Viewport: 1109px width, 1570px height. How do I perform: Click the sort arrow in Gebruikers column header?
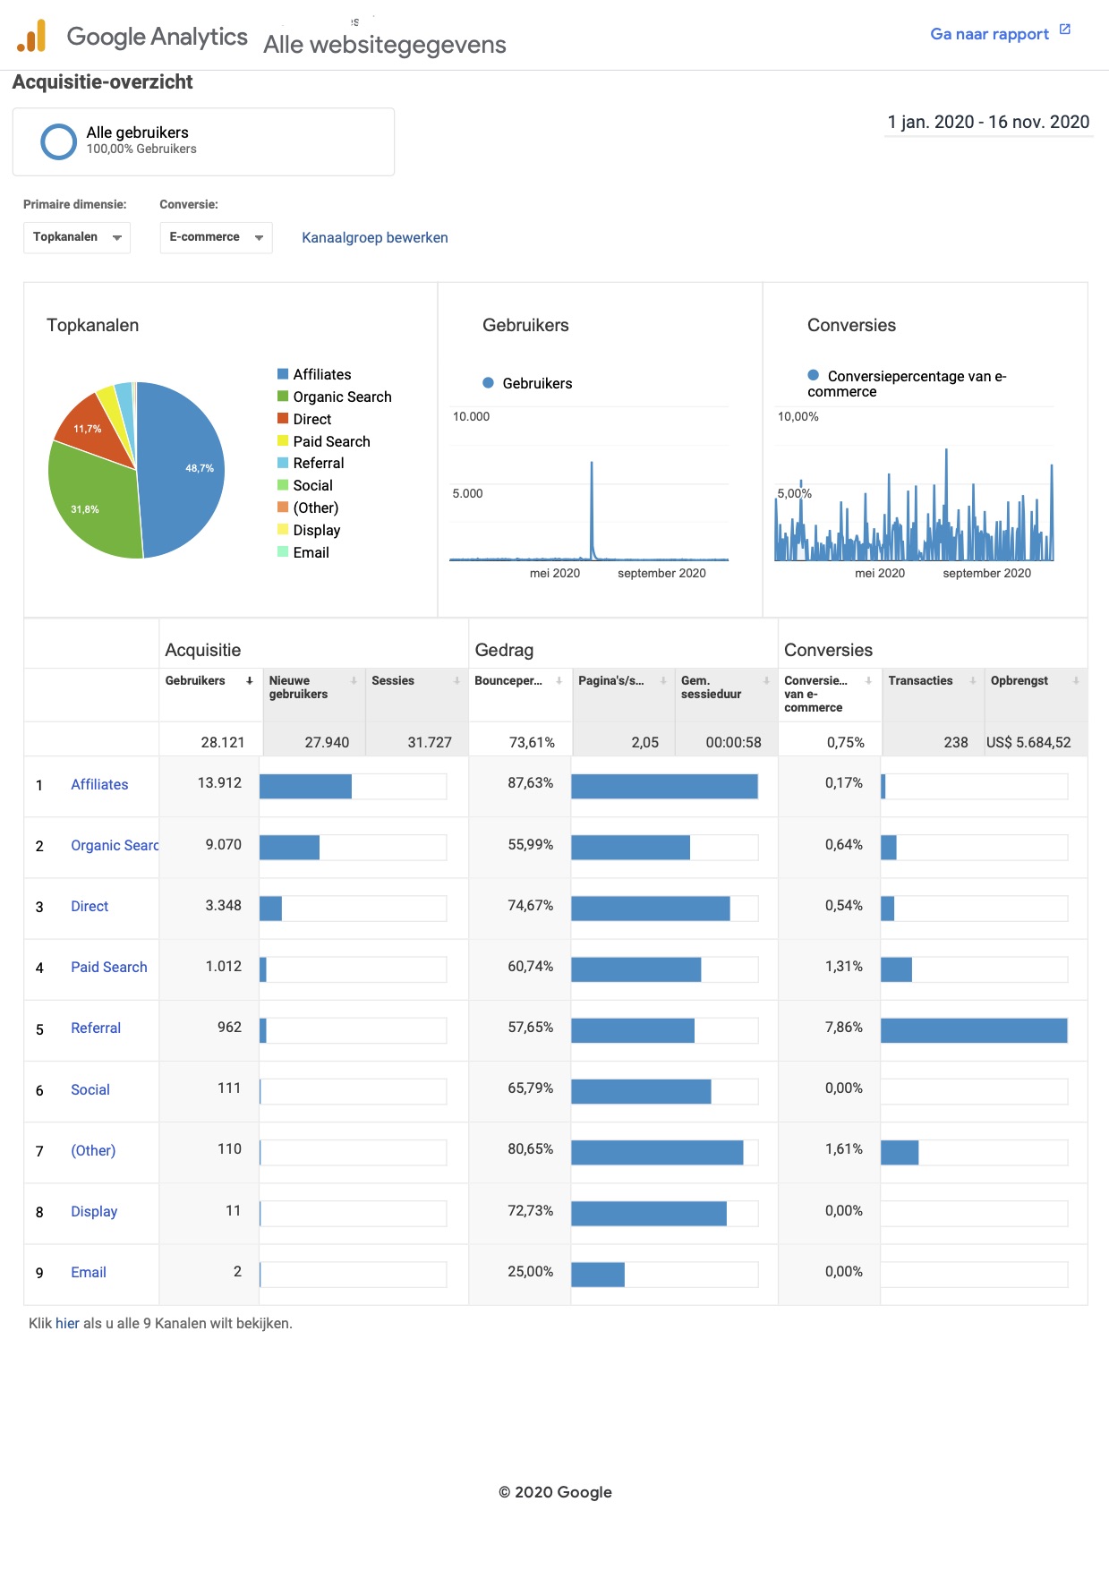(x=250, y=681)
